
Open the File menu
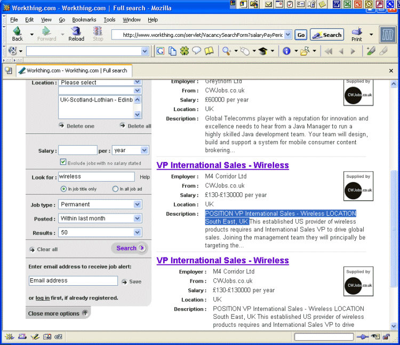coord(14,20)
